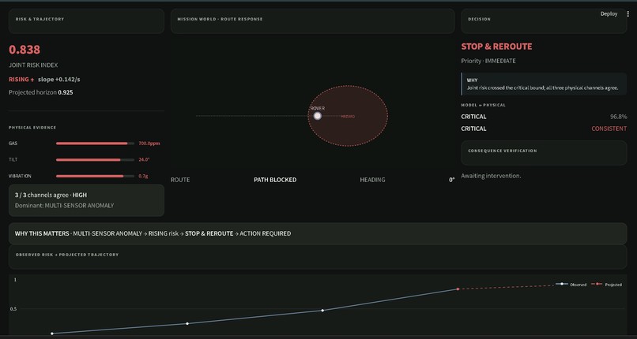
Task: Toggle the Observed legend entry
Action: pos(571,285)
